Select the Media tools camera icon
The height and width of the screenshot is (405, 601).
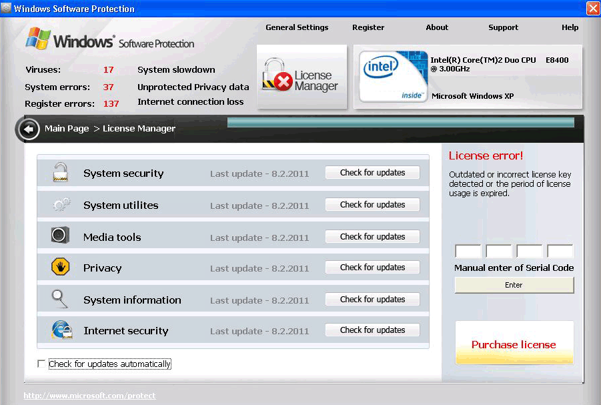point(59,236)
